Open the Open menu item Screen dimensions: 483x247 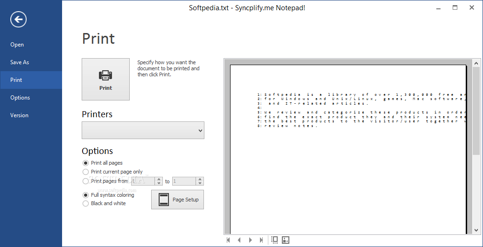click(31, 45)
